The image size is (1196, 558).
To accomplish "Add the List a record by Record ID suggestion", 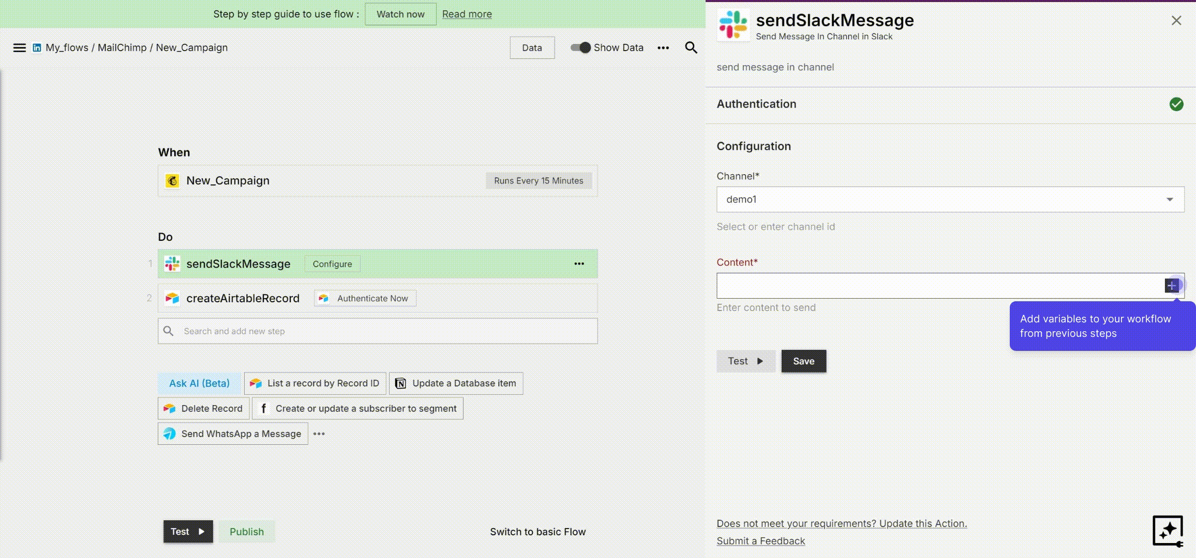I will (x=315, y=383).
